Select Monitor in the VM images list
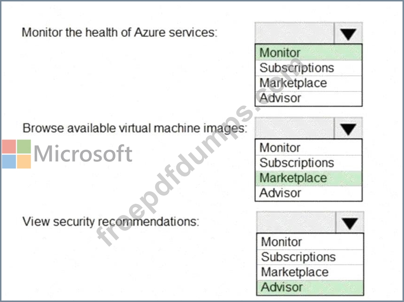The image size is (404, 302). coord(308,147)
